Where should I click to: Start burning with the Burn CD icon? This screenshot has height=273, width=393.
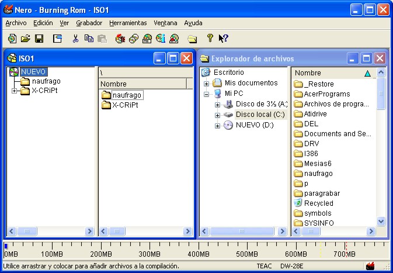click(120, 39)
